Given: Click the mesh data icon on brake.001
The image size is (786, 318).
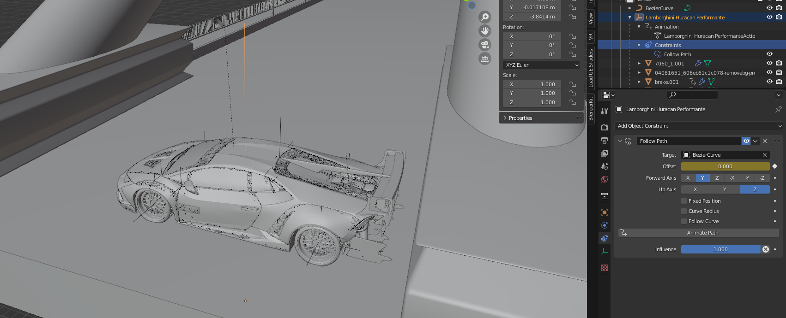Looking at the screenshot, I should point(711,82).
